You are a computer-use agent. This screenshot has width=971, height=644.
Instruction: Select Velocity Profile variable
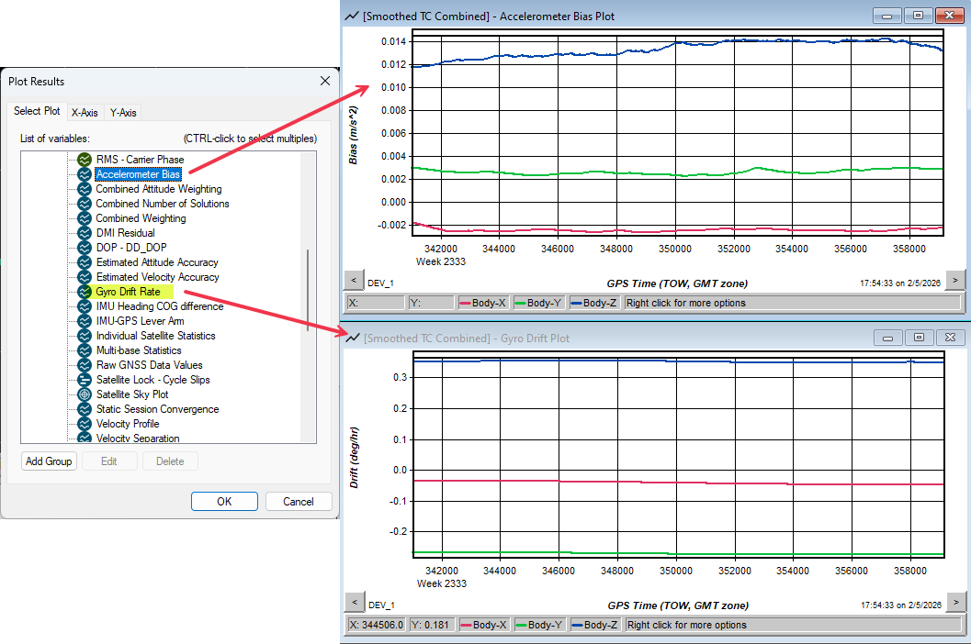click(128, 424)
